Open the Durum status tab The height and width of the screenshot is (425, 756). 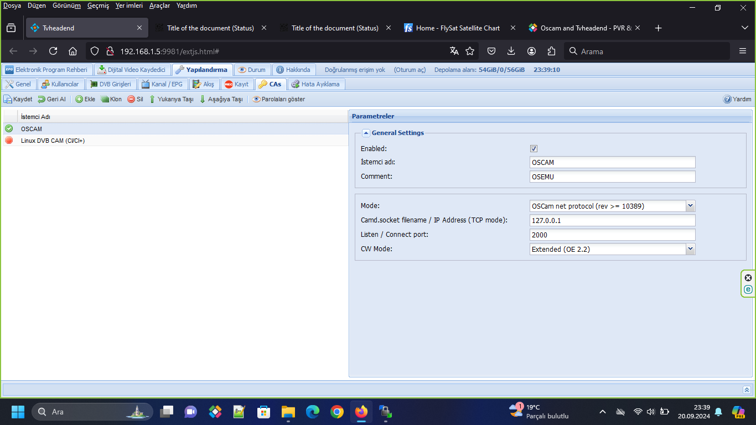(252, 70)
